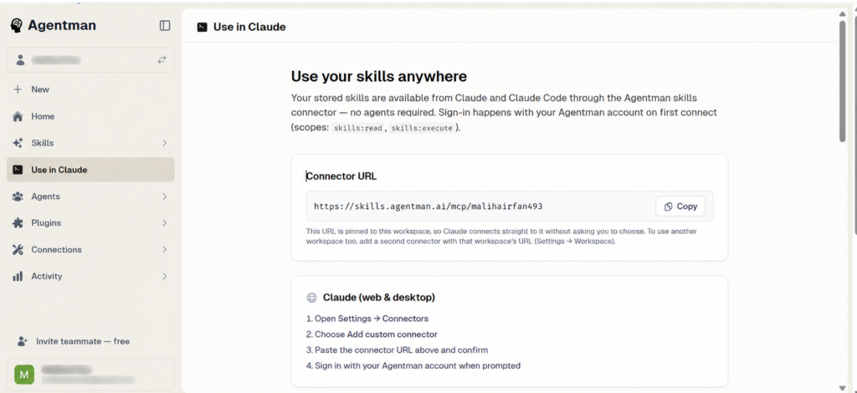Go to Home in the sidebar

point(90,116)
